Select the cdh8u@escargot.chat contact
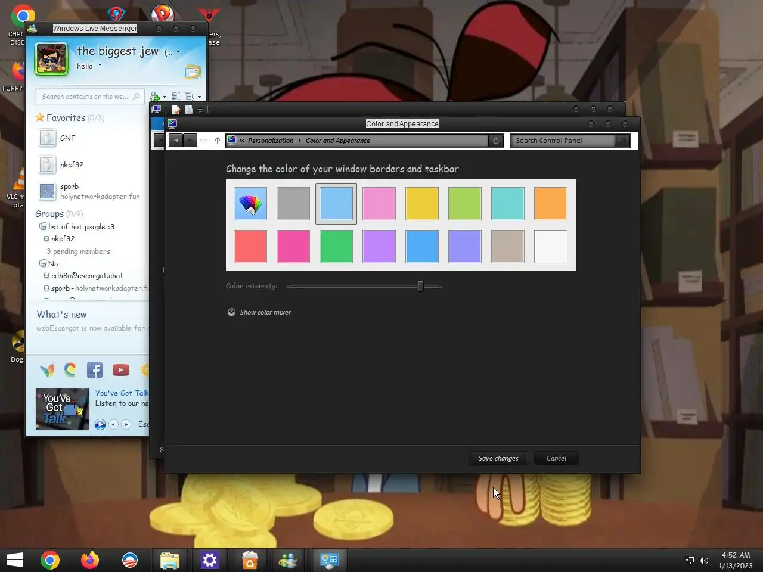763x572 pixels. pos(83,276)
